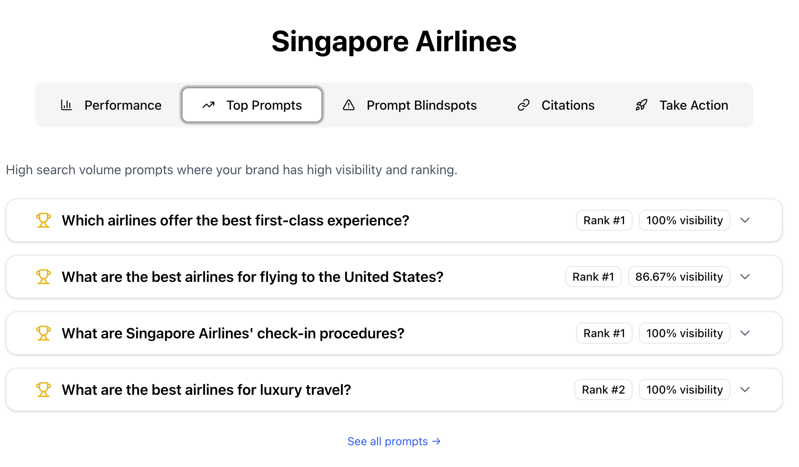The width and height of the screenshot is (799, 467).
Task: Expand the flying to United States prompt chevron
Action: click(745, 277)
